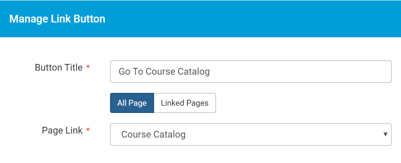Click the red asterisk next to Button Title
Viewport: 401px width, 163px height.
click(88, 68)
